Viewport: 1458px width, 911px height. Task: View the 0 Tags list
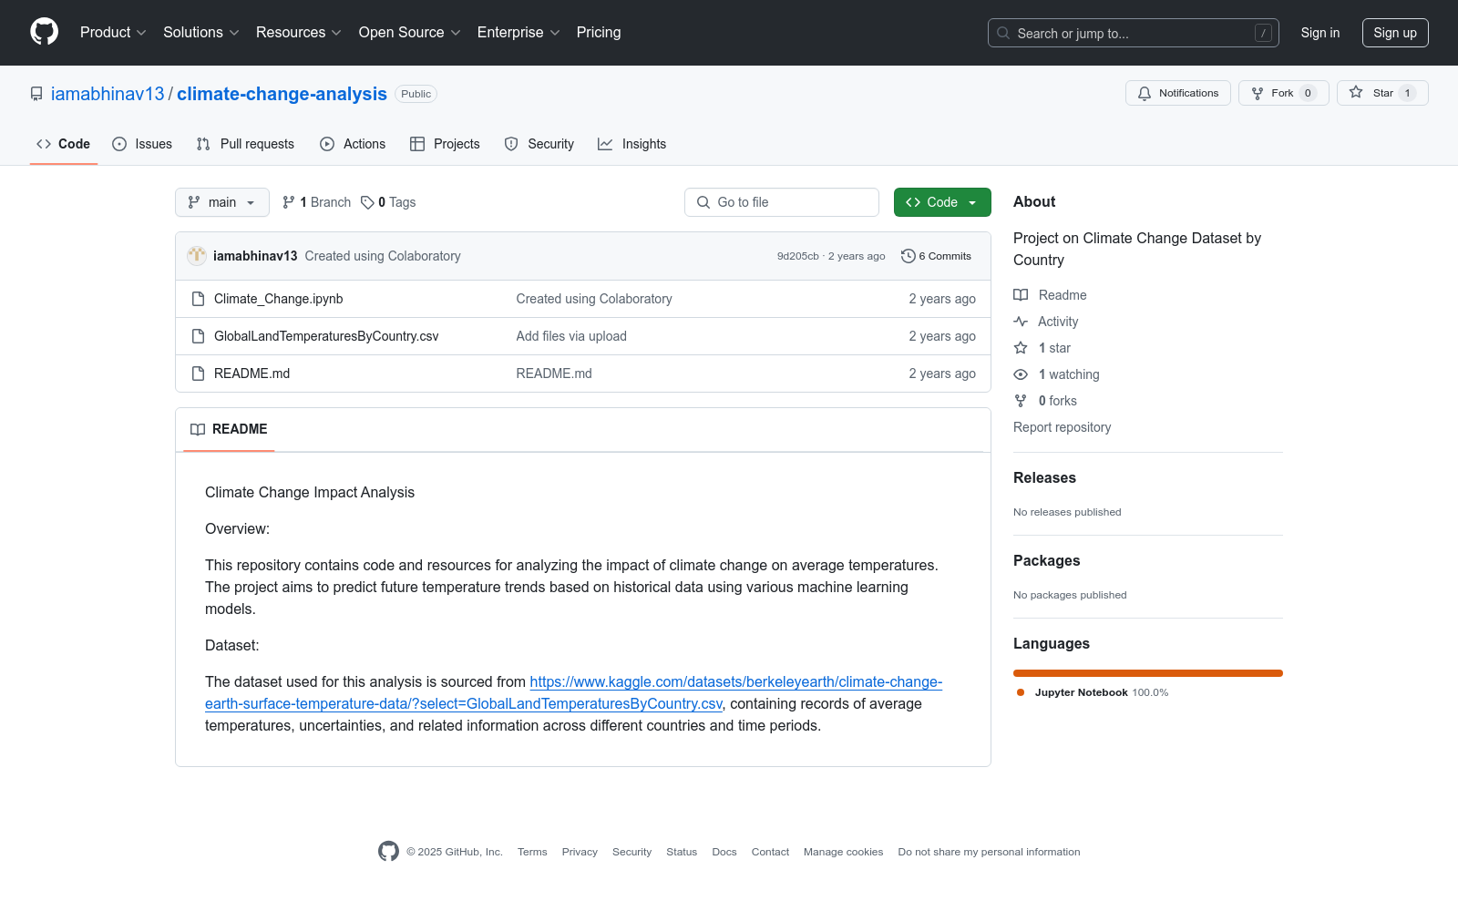(x=388, y=202)
